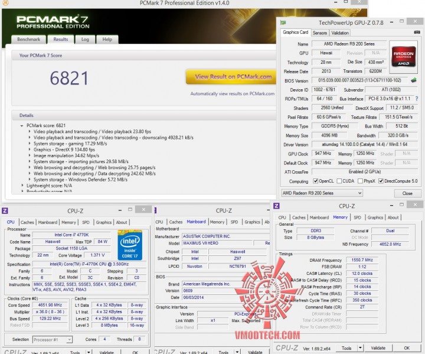Image resolution: width=425 pixels, height=354 pixels.
Task: Click Automatically view results on PCMark.com text
Action: 233,93
